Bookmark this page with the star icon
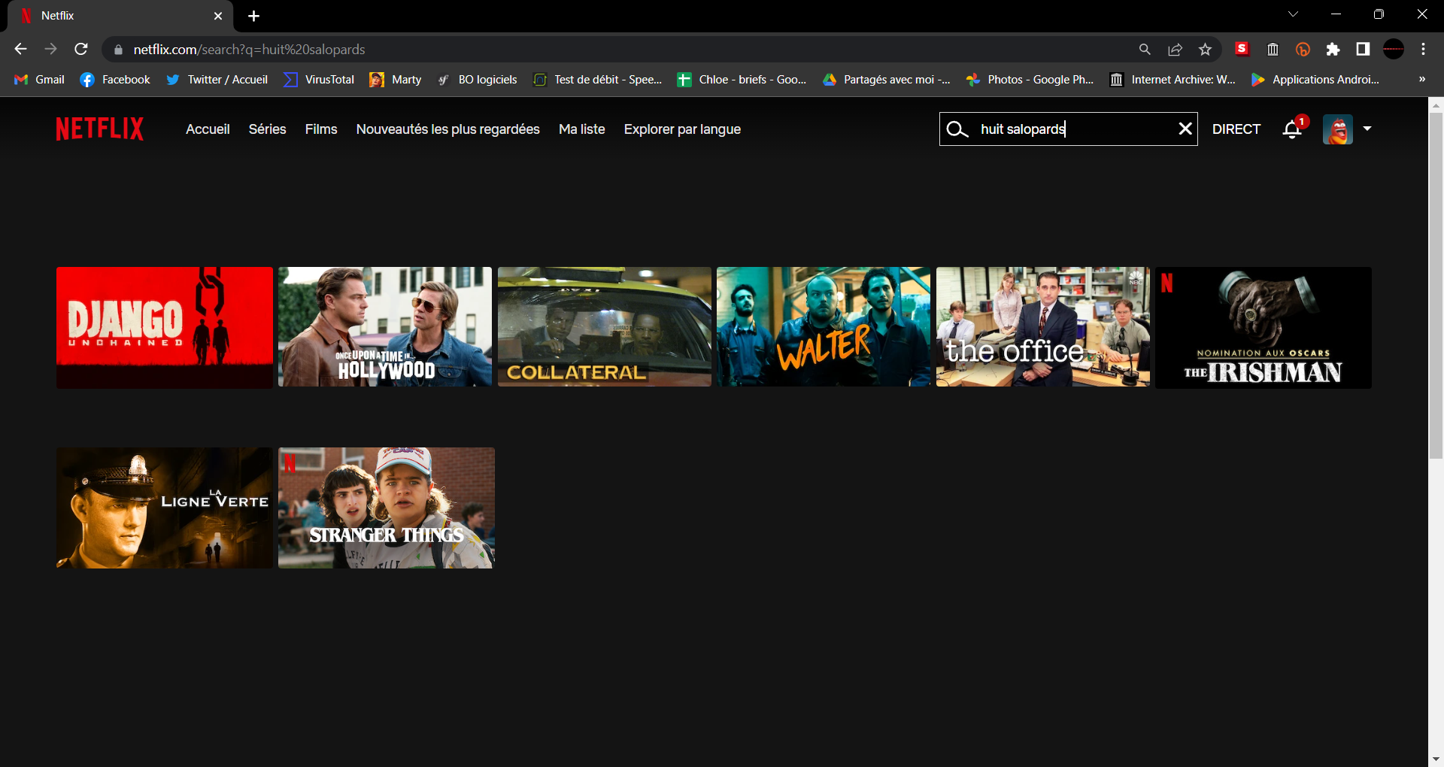Screen dimensions: 1444x767 [x=1205, y=50]
